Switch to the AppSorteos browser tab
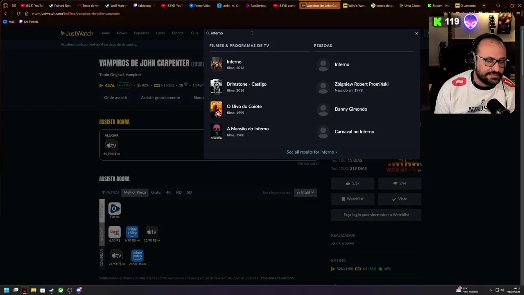 [x=255, y=6]
